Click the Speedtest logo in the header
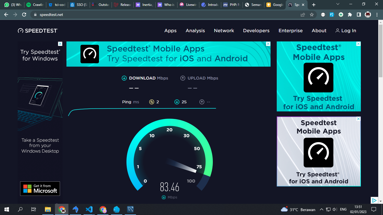Image resolution: width=383 pixels, height=215 pixels. pos(38,31)
